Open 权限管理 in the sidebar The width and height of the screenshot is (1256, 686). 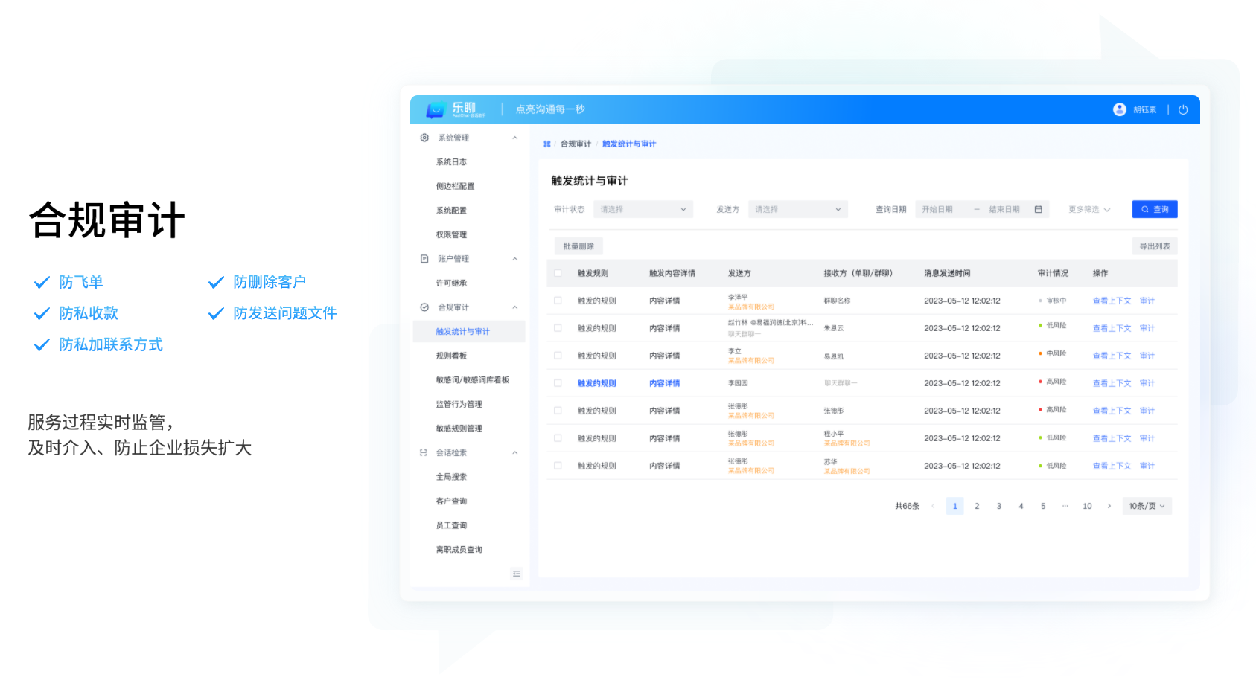[x=451, y=234]
